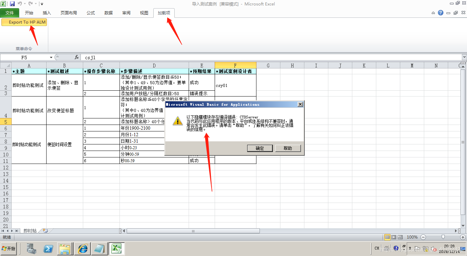Screen dimensions: 467x256
Task: Switch to Normal view icon
Action: click(x=387, y=237)
